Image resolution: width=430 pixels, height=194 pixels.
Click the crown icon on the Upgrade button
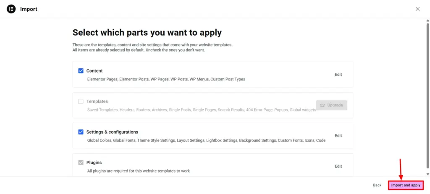click(323, 105)
